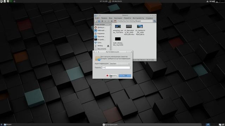Click the new tab toolbar icon
The width and height of the screenshot is (225, 126).
pyautogui.click(x=99, y=21)
